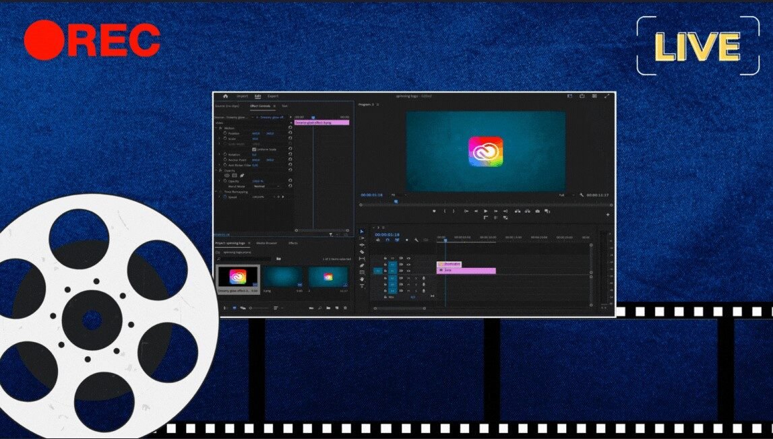Viewport: 773px width, 439px height.
Task: Open the Media Browser tab
Action: [x=267, y=243]
